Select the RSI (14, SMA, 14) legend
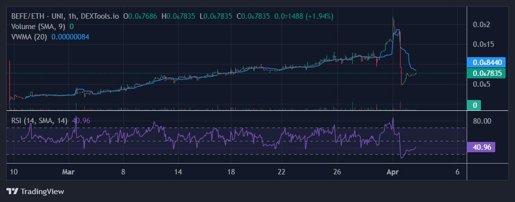 coord(40,120)
